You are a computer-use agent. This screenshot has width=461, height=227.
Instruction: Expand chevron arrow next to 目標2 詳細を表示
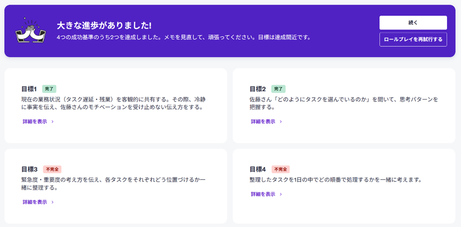[x=281, y=122]
